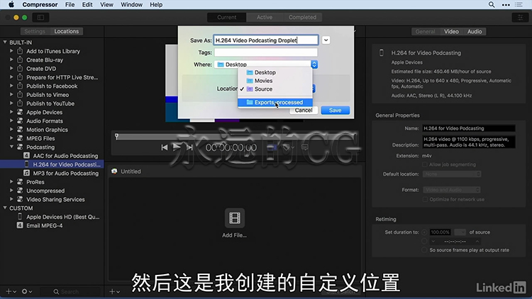This screenshot has height=299, width=532.
Task: Click the Cancel button
Action: [304, 110]
